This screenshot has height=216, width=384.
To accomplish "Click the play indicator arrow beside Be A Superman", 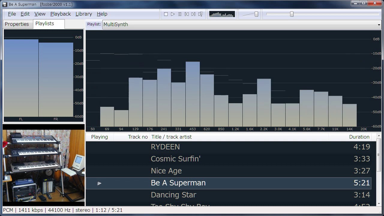I will 99,183.
